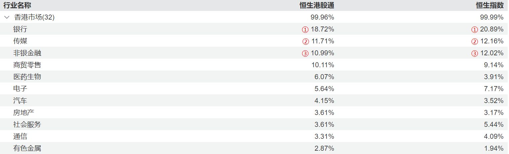This screenshot has width=509, height=154.
Task: Select the 汽车 industry row
Action: pos(20,101)
